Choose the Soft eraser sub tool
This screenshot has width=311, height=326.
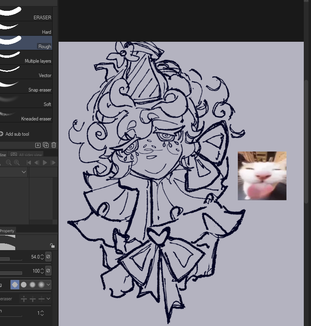(26, 101)
